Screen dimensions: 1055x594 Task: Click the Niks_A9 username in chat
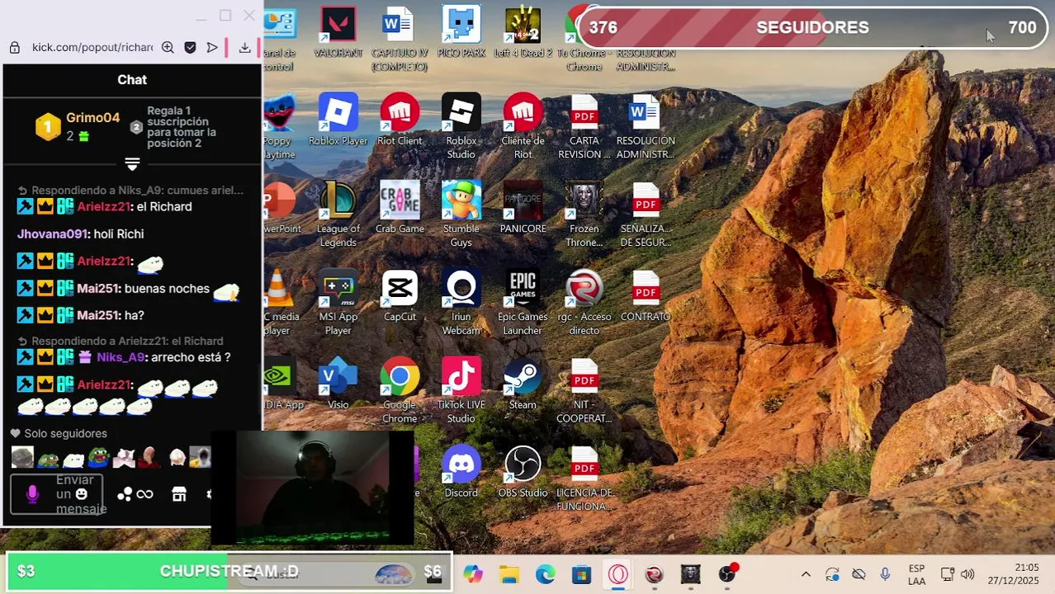tap(121, 357)
